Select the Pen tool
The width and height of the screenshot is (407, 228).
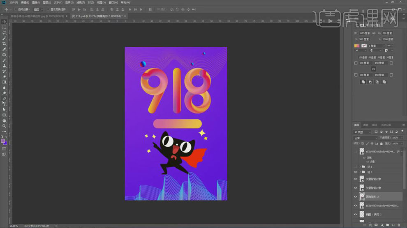click(4, 98)
